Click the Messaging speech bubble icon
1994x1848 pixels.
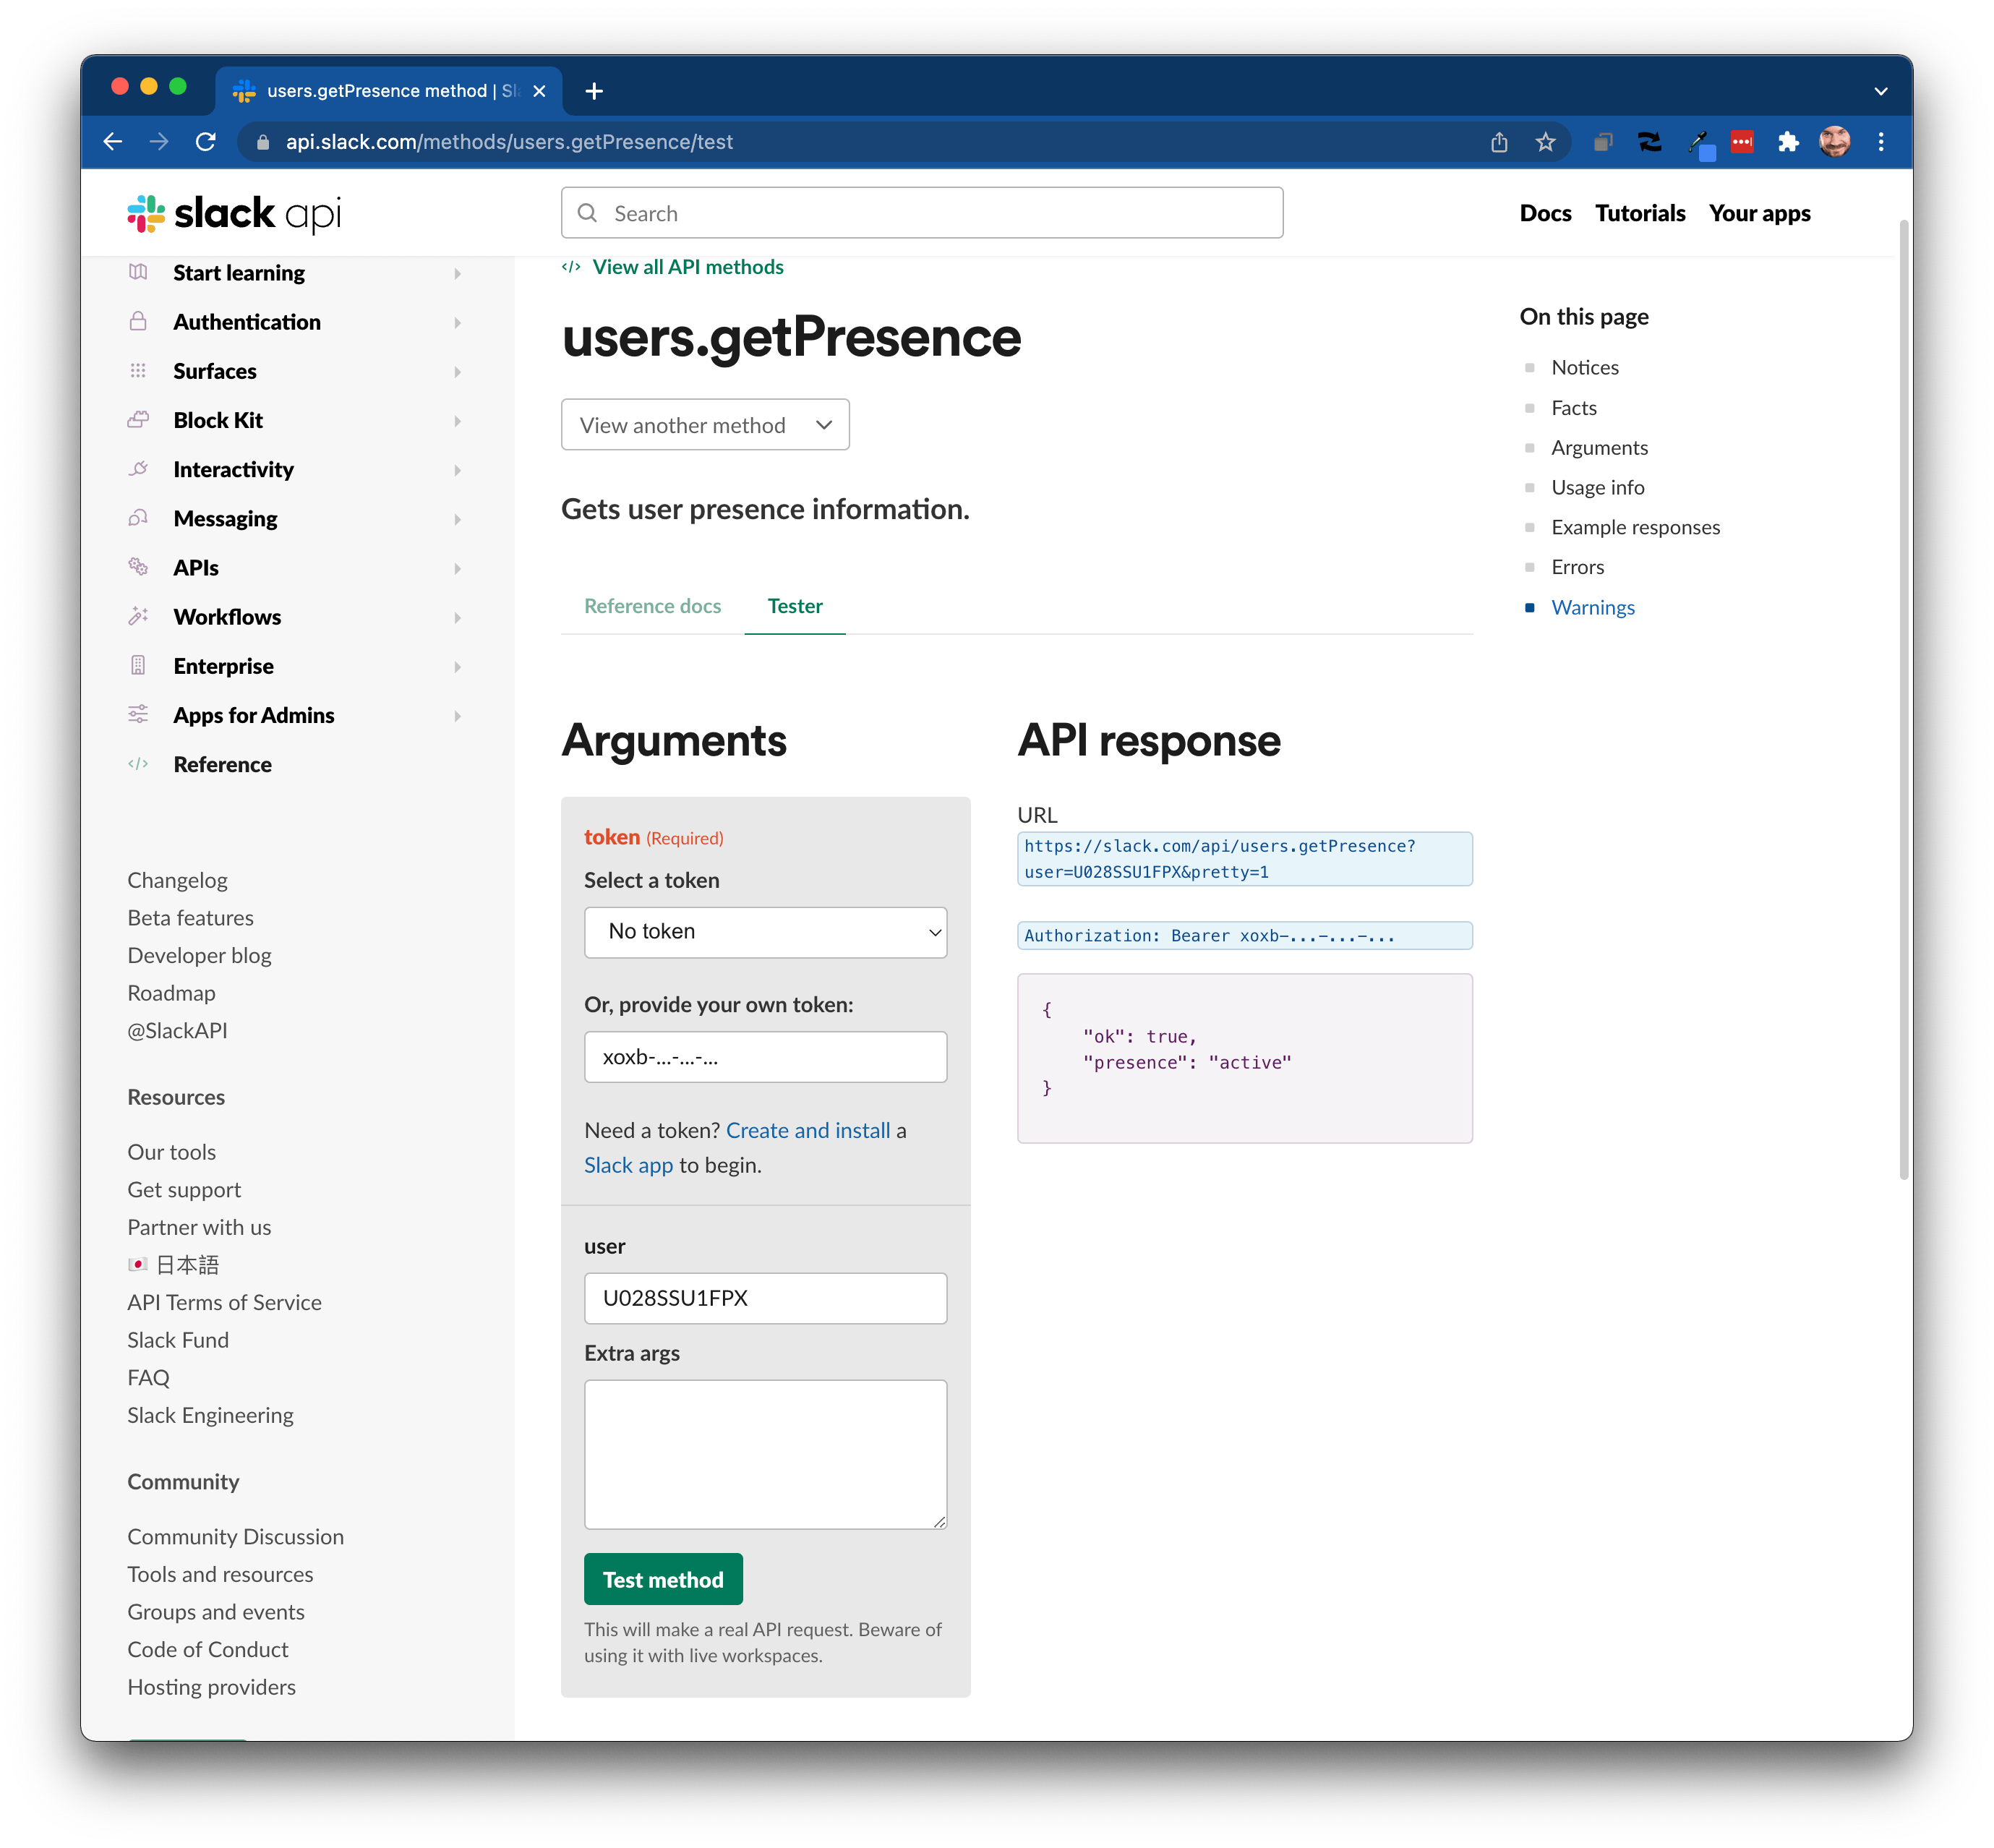click(x=139, y=518)
